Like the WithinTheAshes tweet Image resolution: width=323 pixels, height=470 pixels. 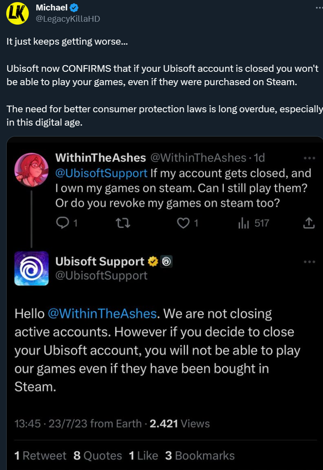[x=183, y=223]
